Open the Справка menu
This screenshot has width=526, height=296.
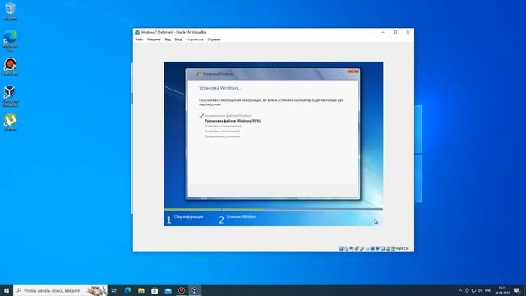[214, 39]
